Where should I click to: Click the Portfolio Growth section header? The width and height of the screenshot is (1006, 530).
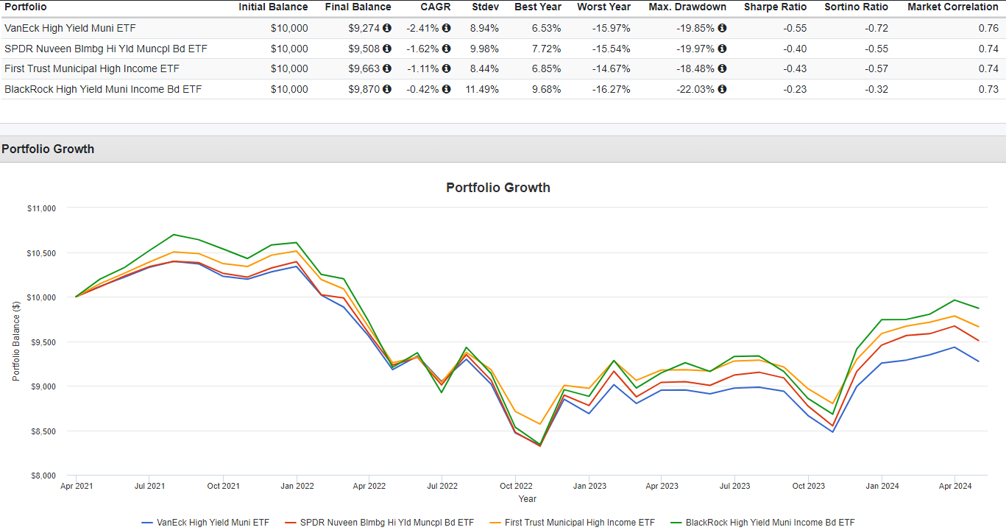coord(48,149)
